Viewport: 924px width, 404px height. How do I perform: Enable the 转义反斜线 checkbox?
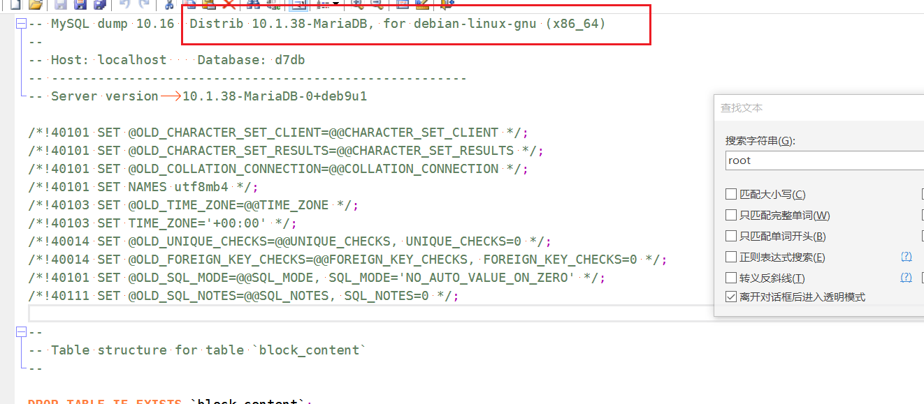tap(731, 277)
